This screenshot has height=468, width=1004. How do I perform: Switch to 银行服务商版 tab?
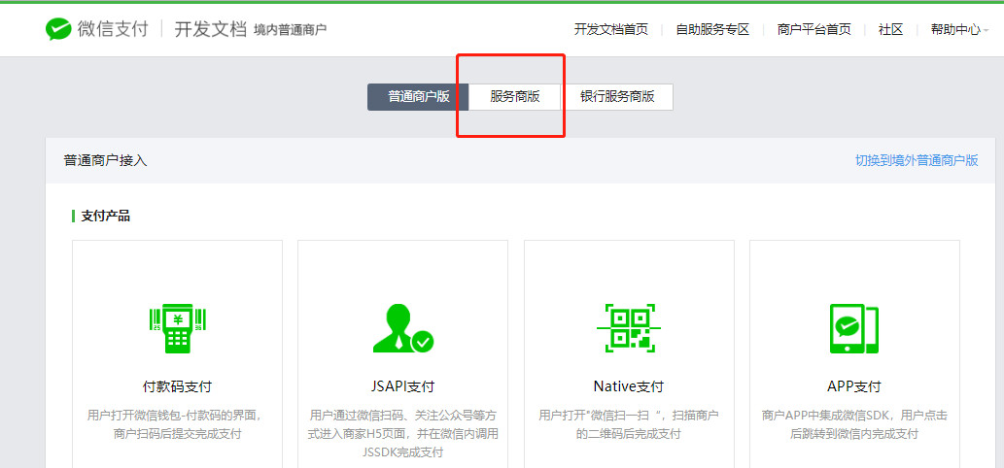tap(617, 97)
